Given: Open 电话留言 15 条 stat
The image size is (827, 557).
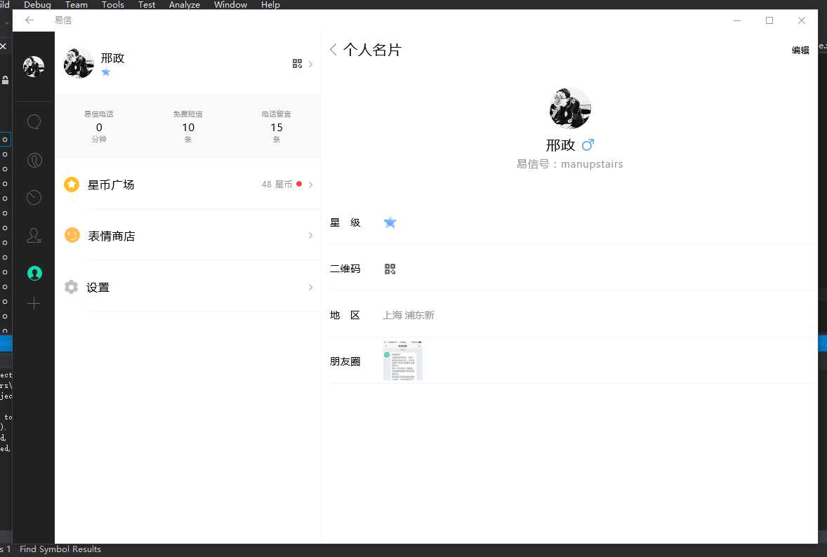Looking at the screenshot, I should coord(277,126).
